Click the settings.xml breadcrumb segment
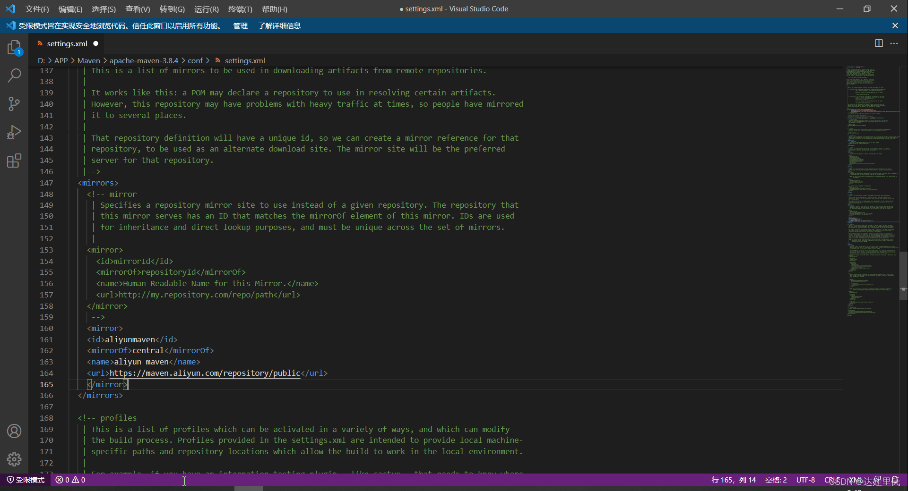This screenshot has width=908, height=491. click(245, 60)
